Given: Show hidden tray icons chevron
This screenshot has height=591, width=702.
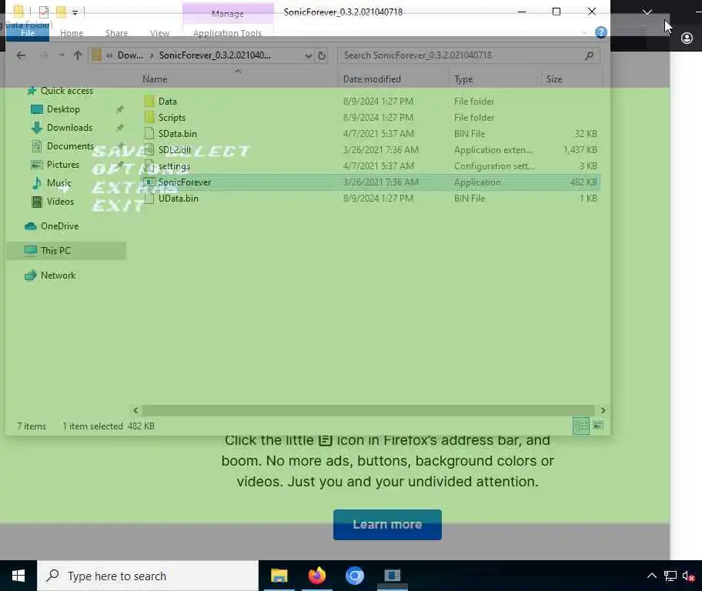Looking at the screenshot, I should pyautogui.click(x=652, y=576).
